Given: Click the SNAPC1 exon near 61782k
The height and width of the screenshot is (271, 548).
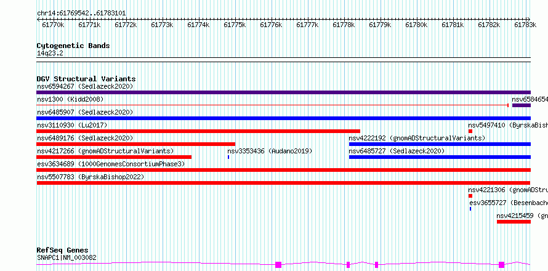Looking at the screenshot, I should pos(502,265).
